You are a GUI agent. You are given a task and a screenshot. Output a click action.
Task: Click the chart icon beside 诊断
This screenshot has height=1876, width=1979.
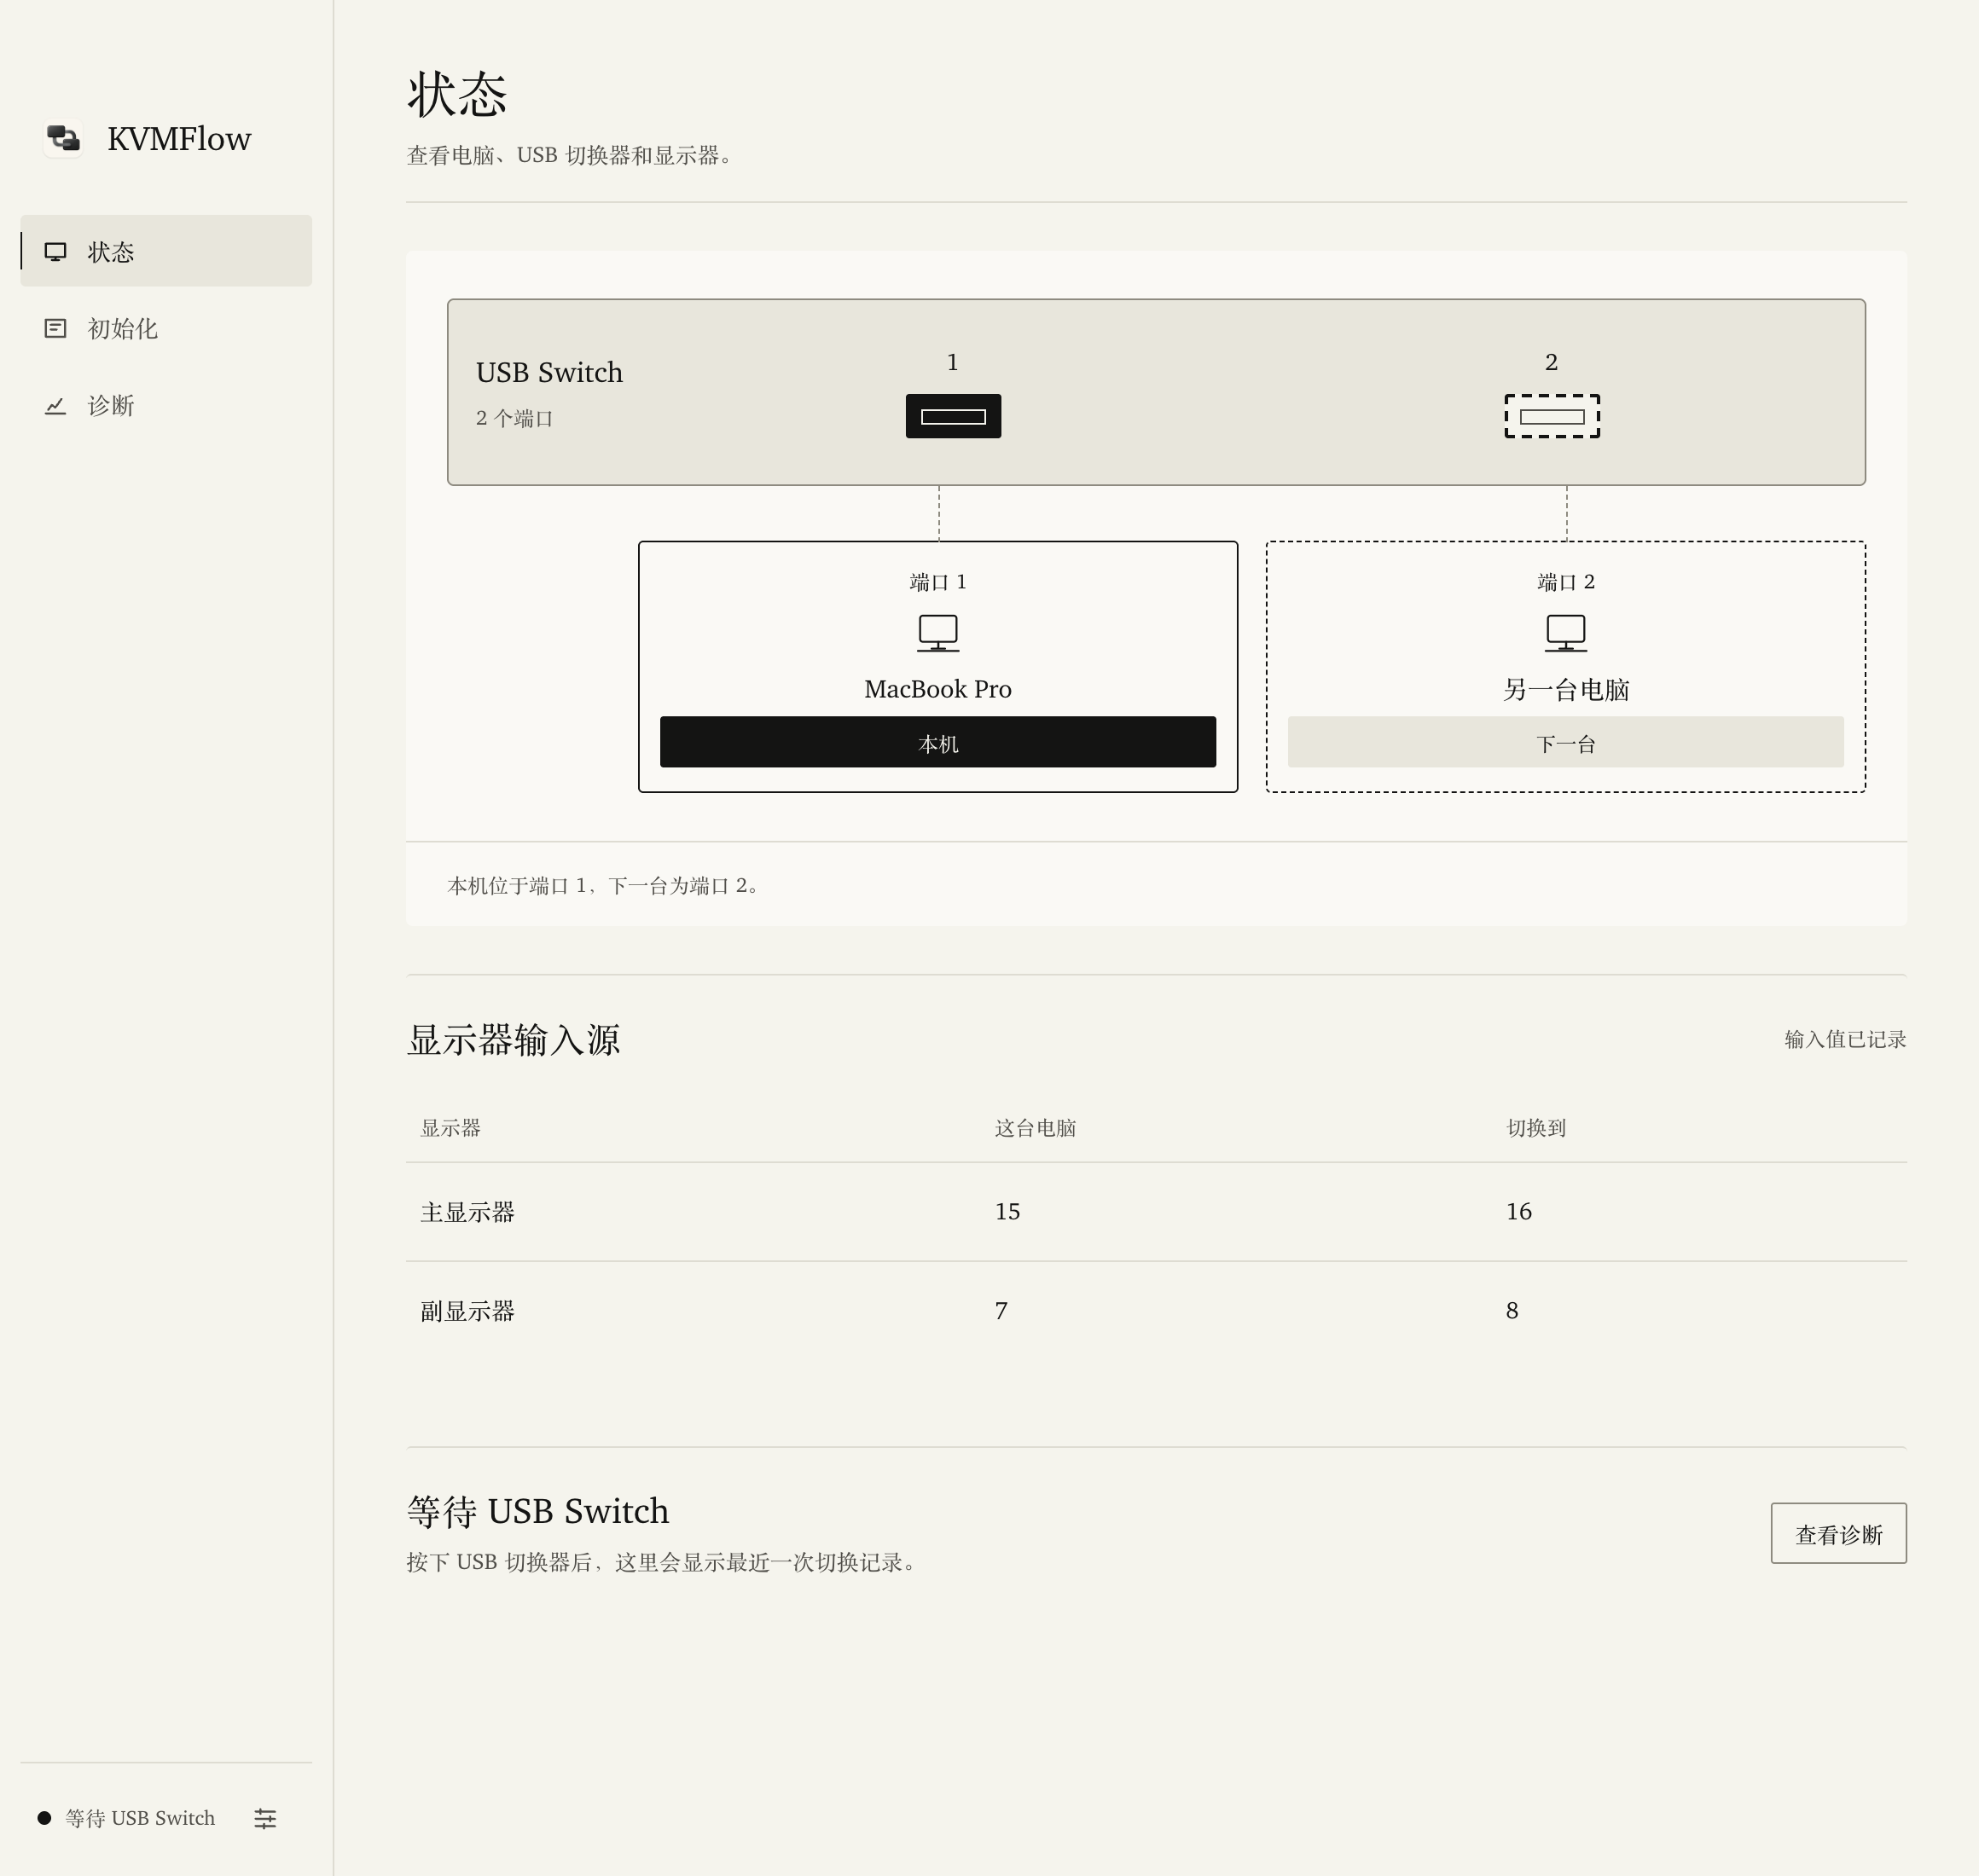56,405
